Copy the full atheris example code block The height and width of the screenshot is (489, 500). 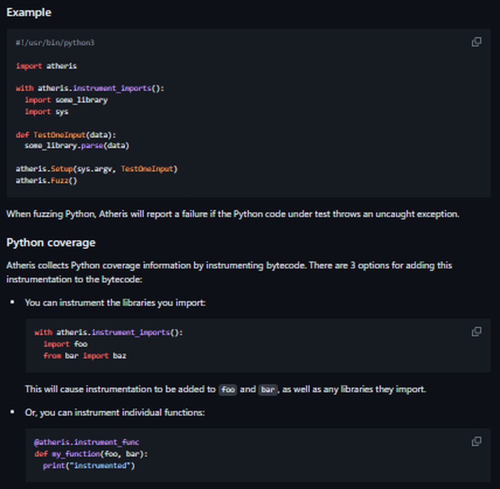[476, 42]
